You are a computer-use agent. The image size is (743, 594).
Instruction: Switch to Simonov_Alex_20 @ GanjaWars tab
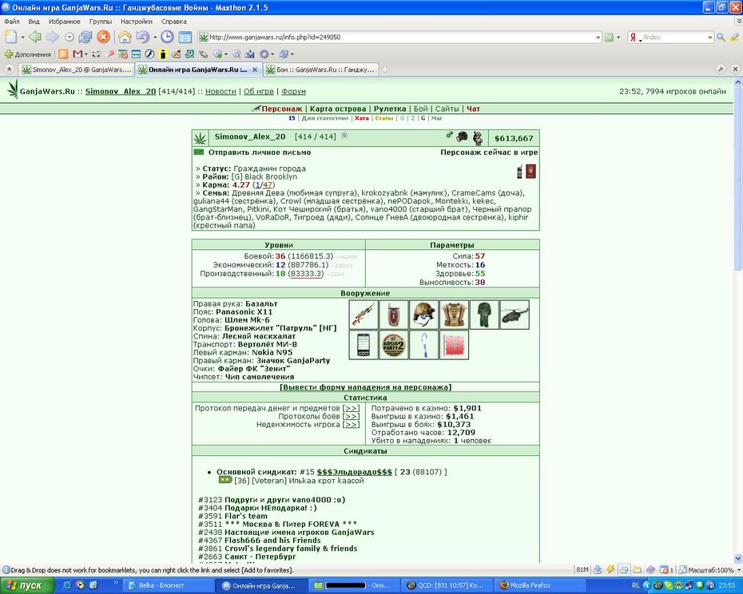(x=76, y=69)
